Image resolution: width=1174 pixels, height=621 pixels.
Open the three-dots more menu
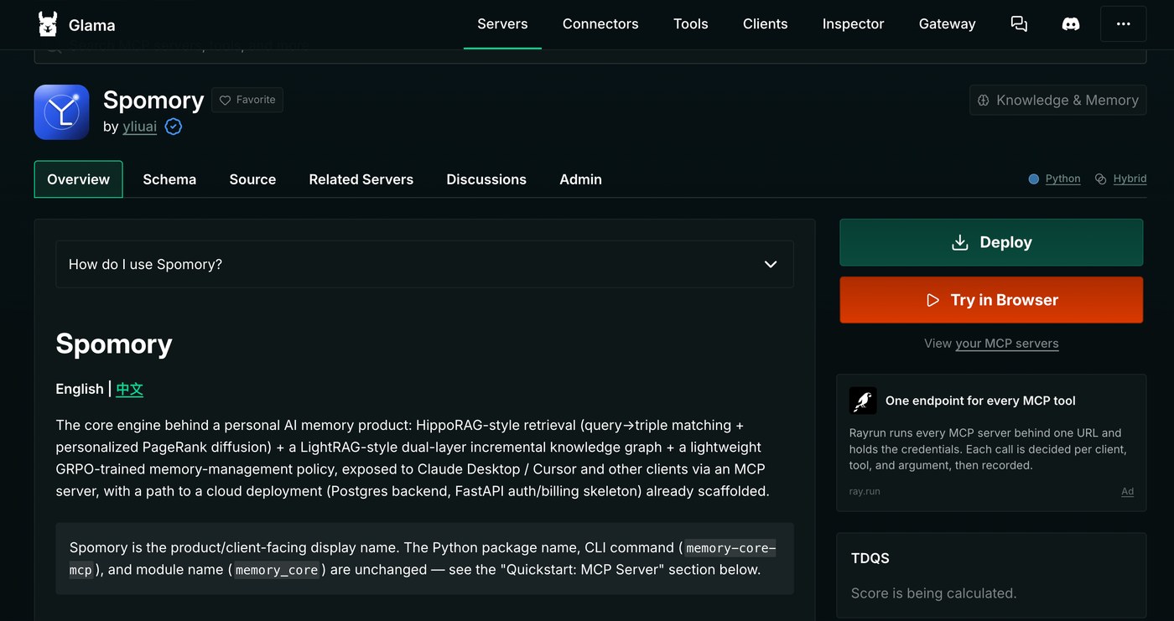[x=1123, y=24]
